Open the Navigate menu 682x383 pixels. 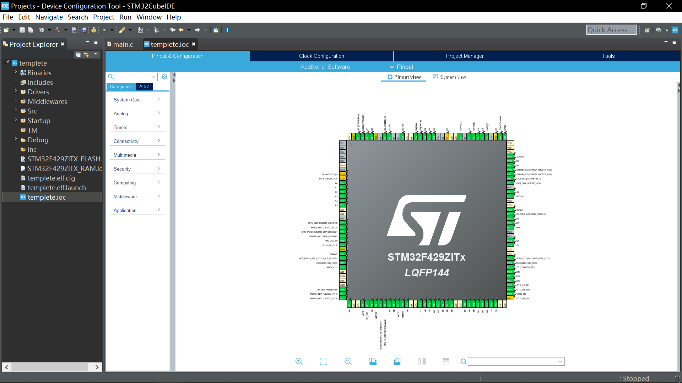point(49,17)
